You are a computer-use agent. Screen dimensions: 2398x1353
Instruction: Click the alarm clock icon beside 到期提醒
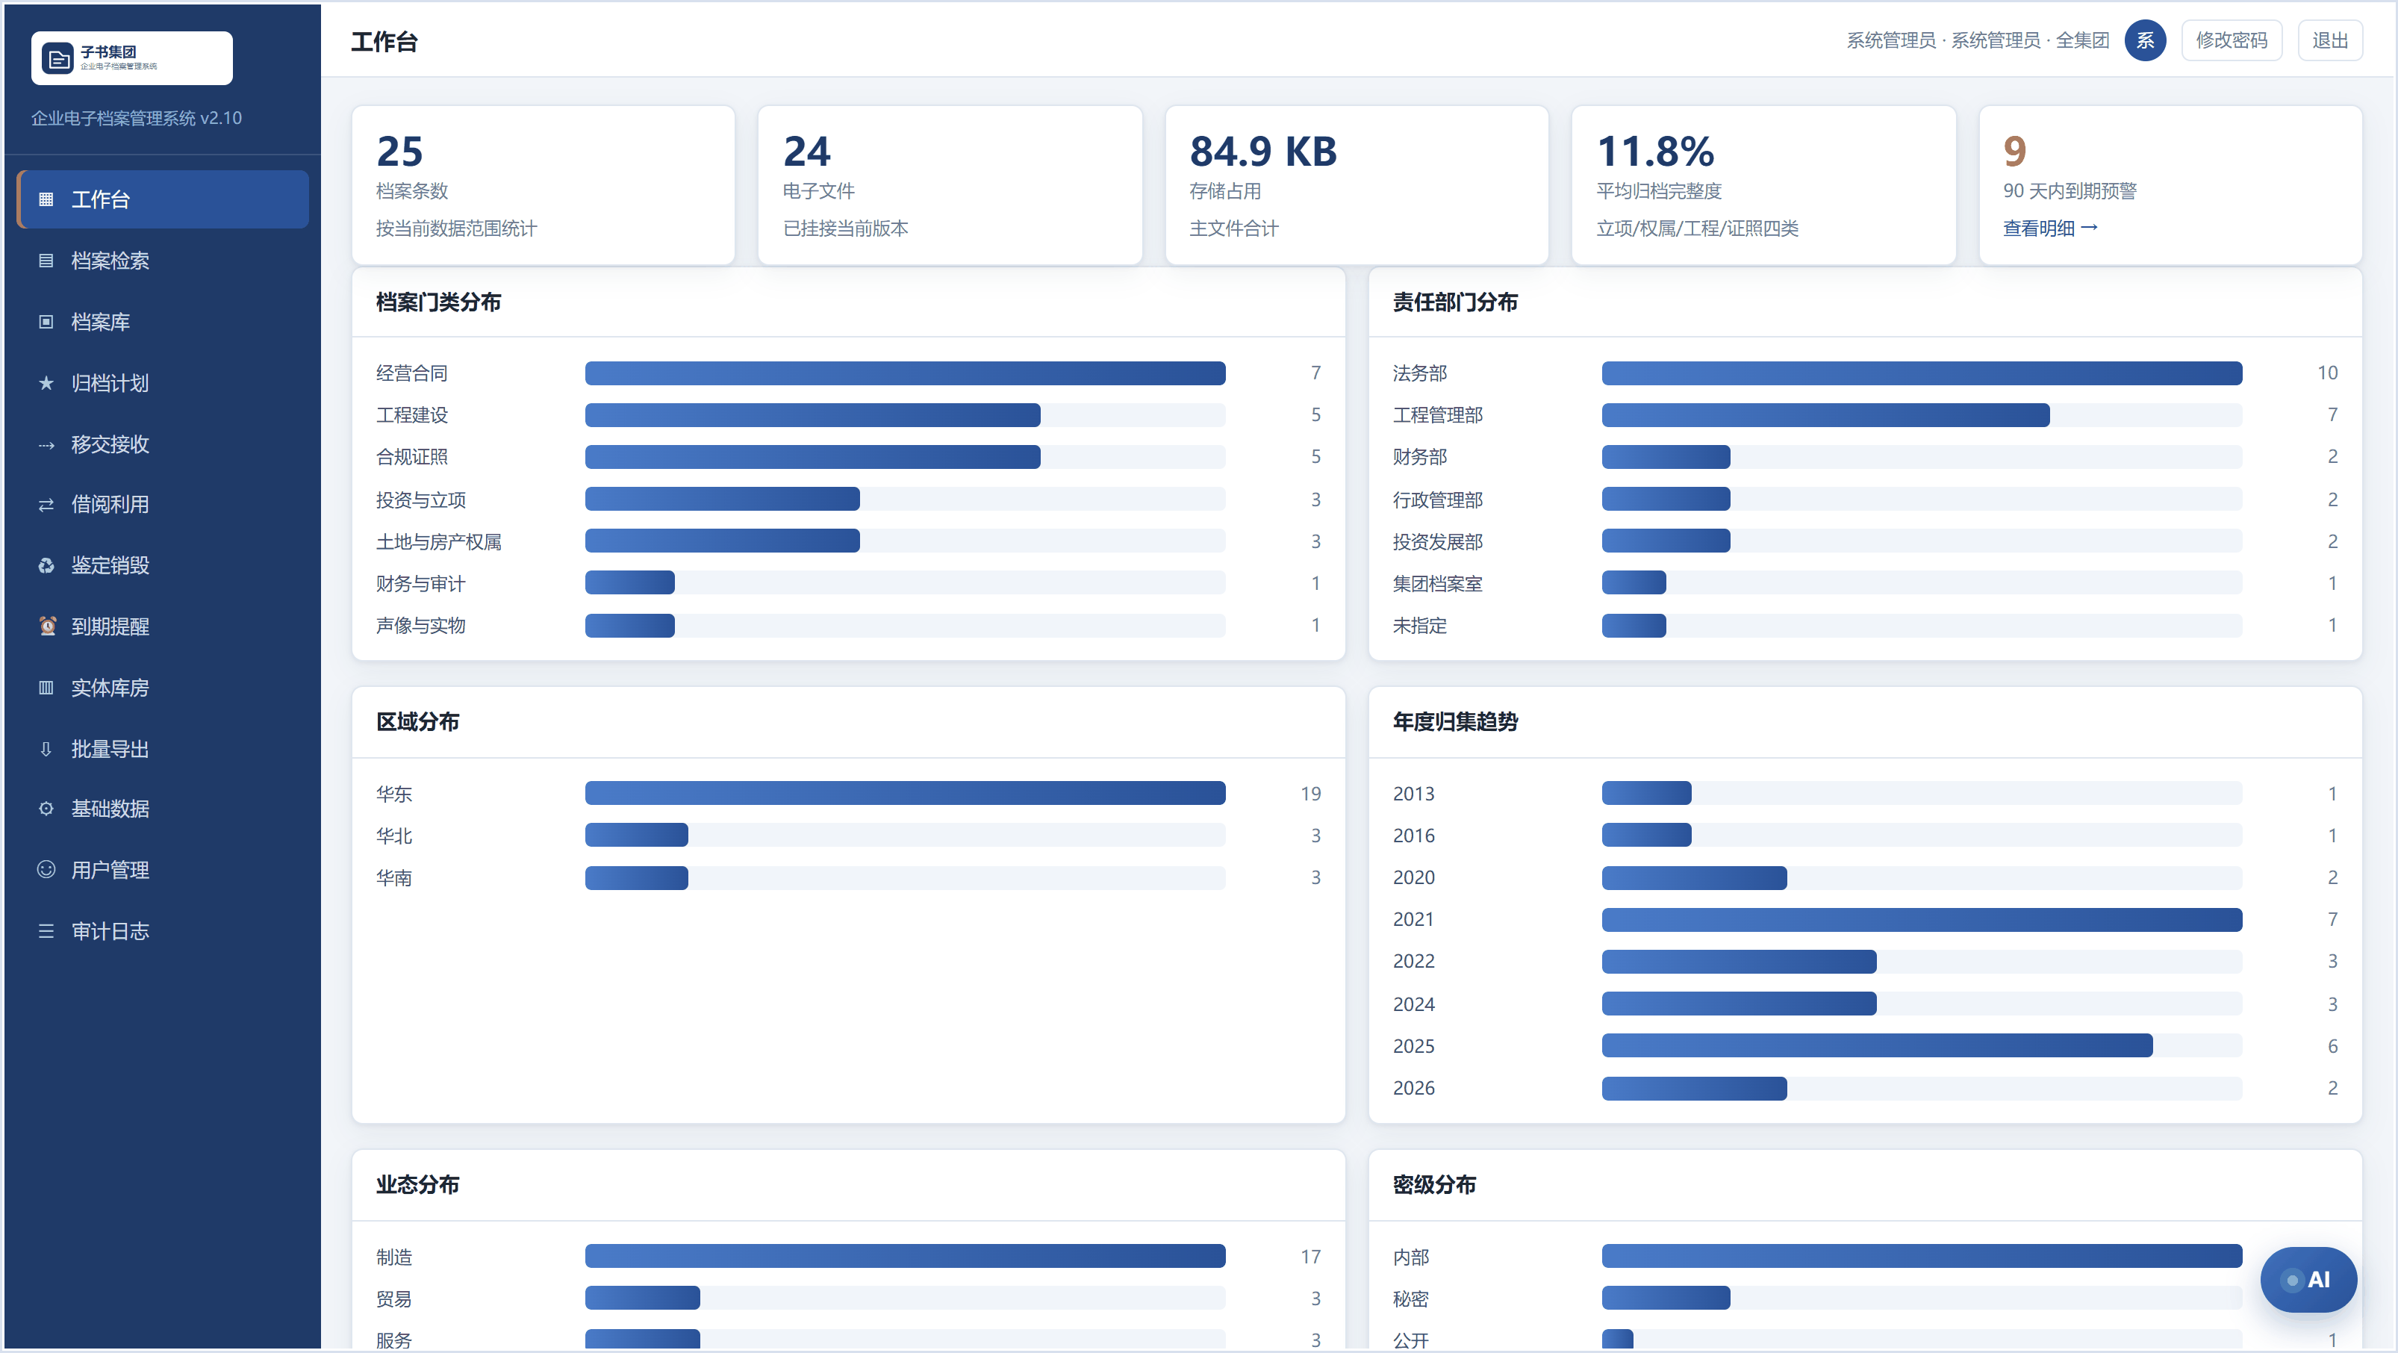46,626
